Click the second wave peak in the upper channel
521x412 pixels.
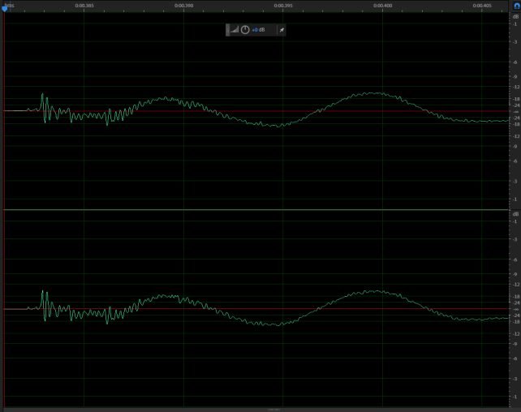(376, 93)
